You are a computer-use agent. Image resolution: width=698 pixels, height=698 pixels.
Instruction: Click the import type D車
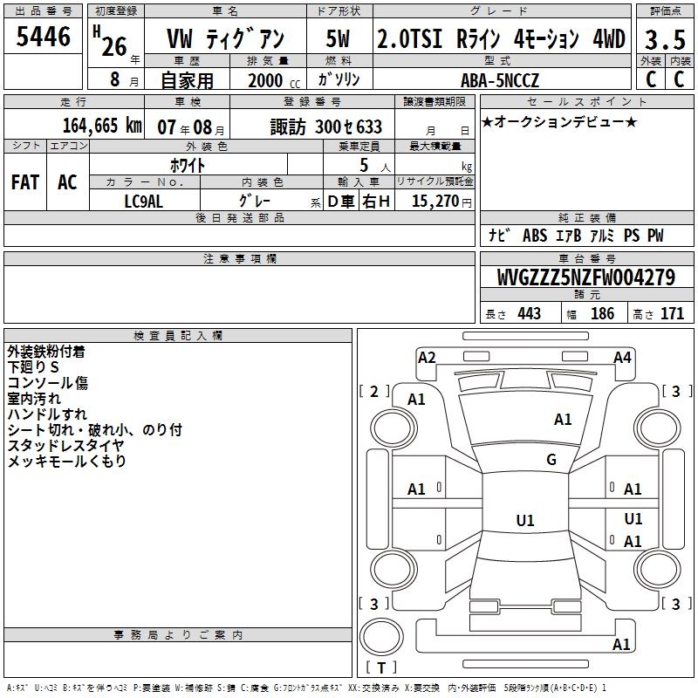341,202
